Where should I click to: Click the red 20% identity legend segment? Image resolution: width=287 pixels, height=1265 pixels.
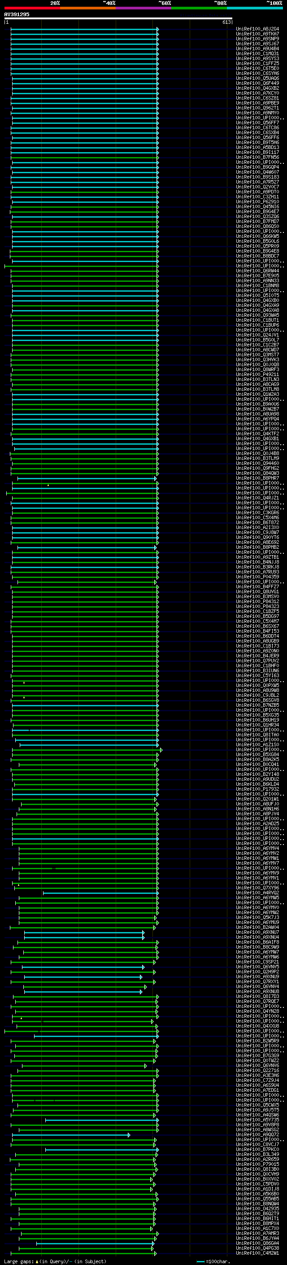pyautogui.click(x=32, y=8)
